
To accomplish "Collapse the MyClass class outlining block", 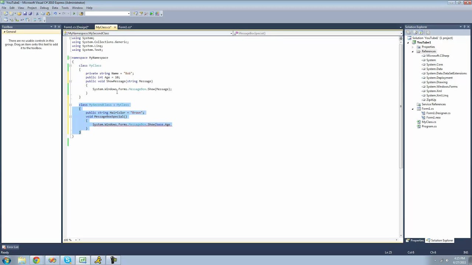I will click(x=70, y=66).
